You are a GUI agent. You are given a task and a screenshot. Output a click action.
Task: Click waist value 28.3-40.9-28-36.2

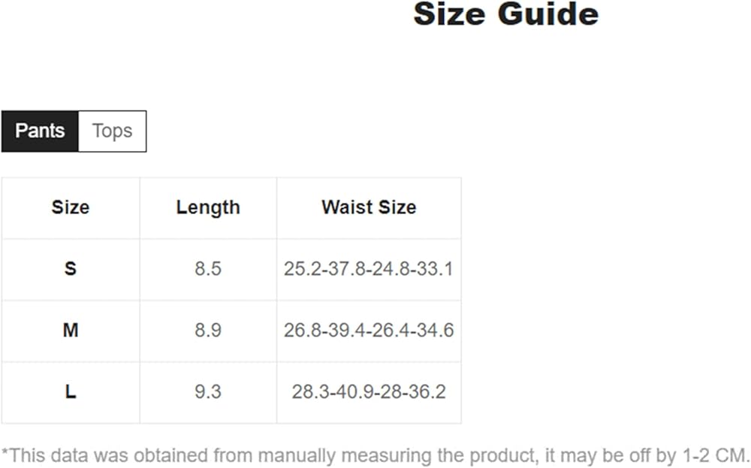pos(369,391)
